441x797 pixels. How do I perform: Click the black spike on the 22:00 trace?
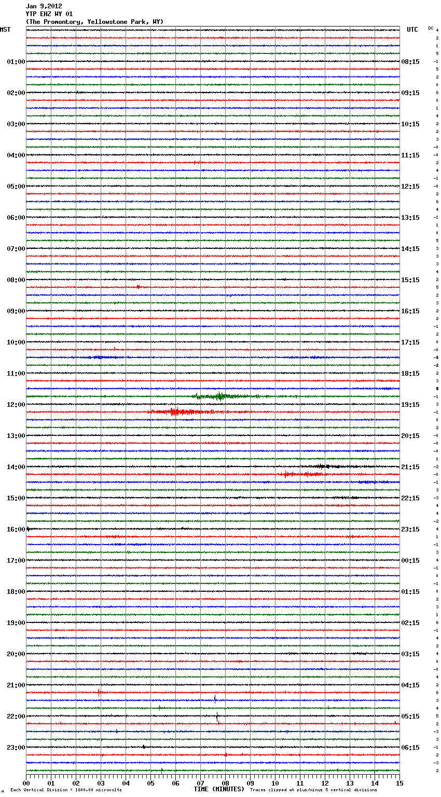pos(217,717)
